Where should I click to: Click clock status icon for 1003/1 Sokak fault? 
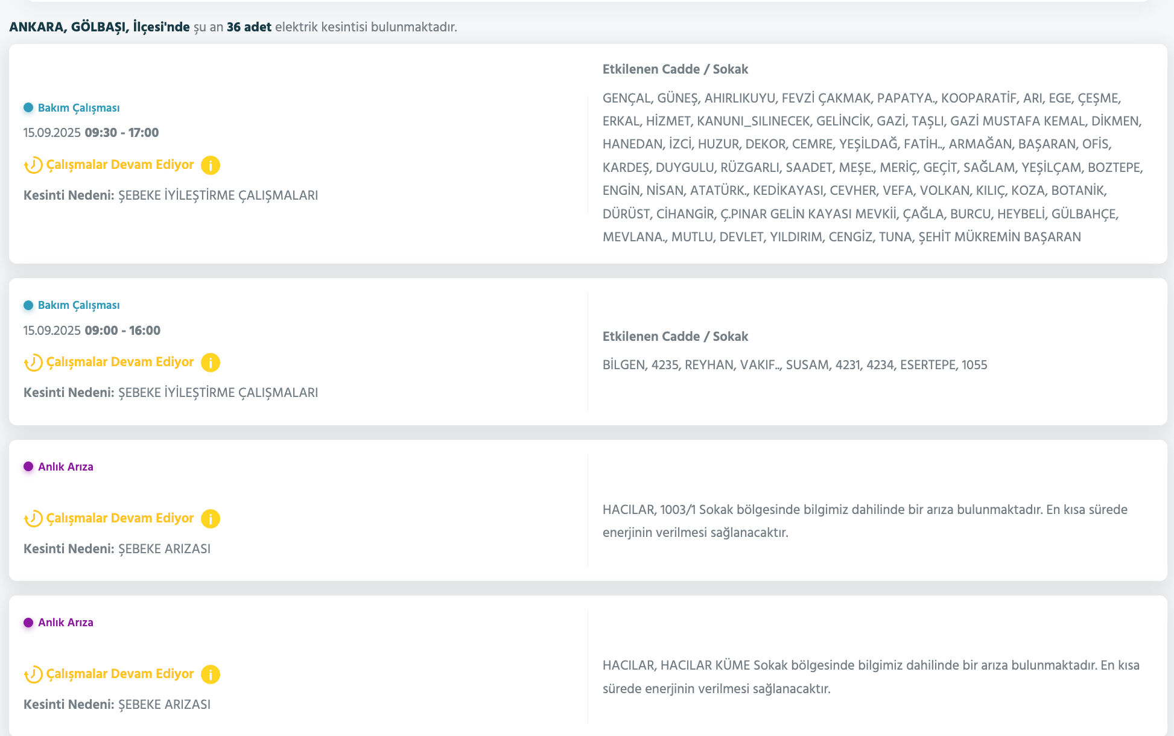click(33, 519)
